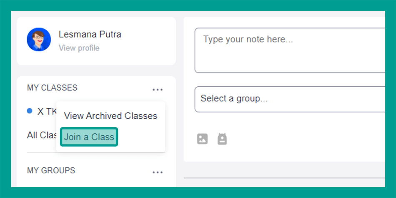
Task: Click blank space right of Join a Class
Action: [141, 137]
